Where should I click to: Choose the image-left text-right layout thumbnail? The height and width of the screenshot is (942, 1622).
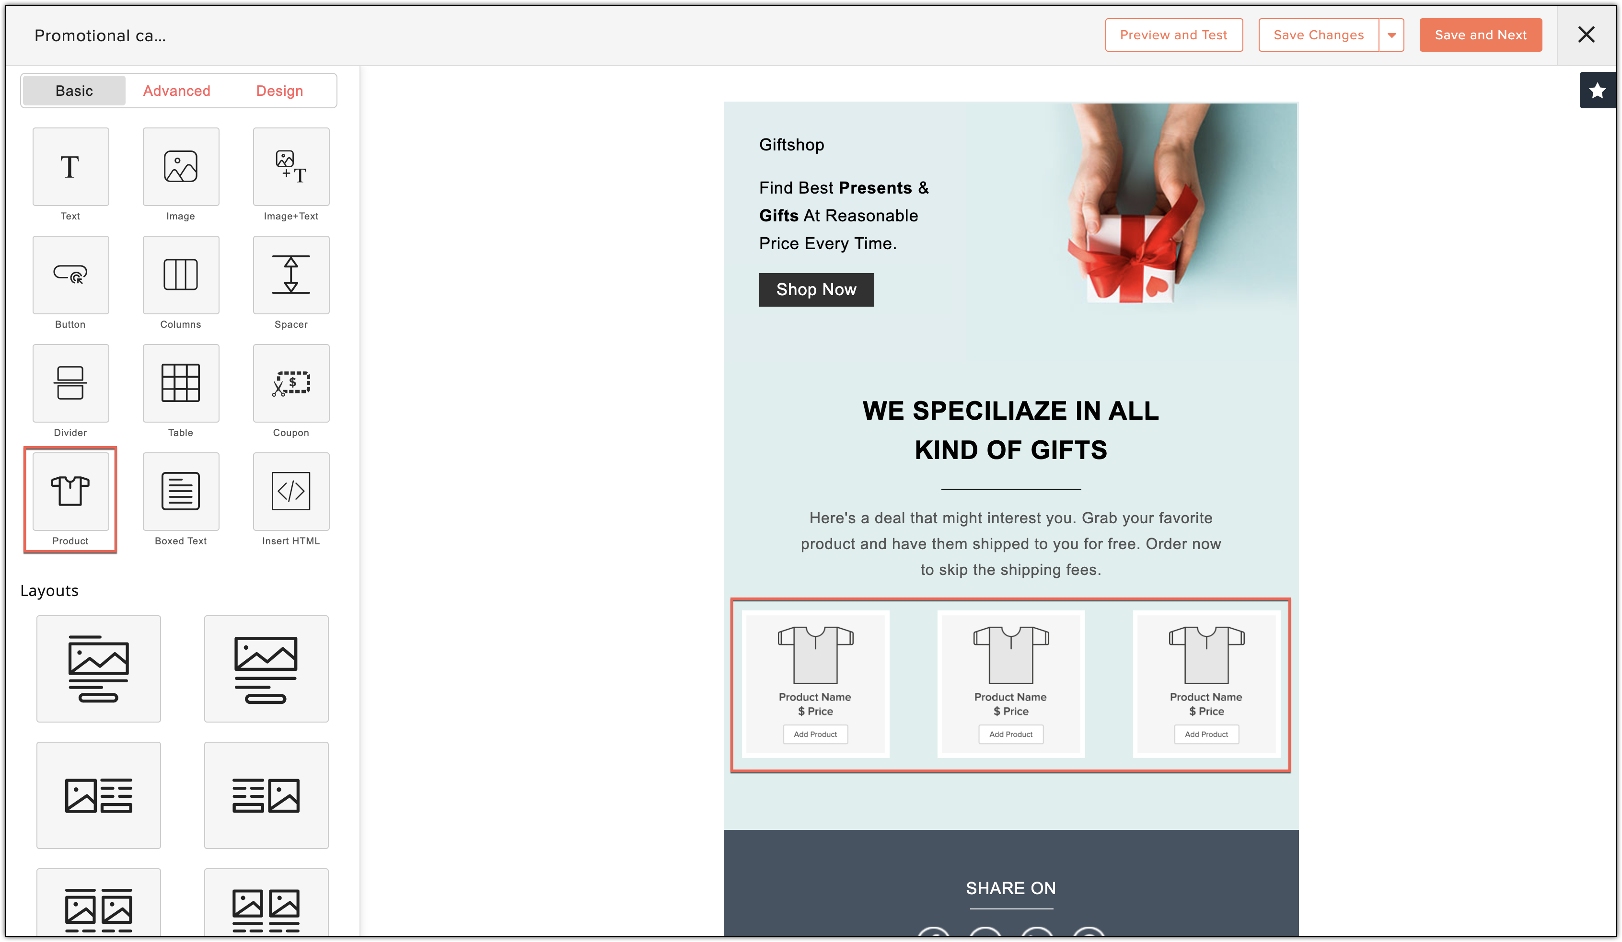pos(98,795)
